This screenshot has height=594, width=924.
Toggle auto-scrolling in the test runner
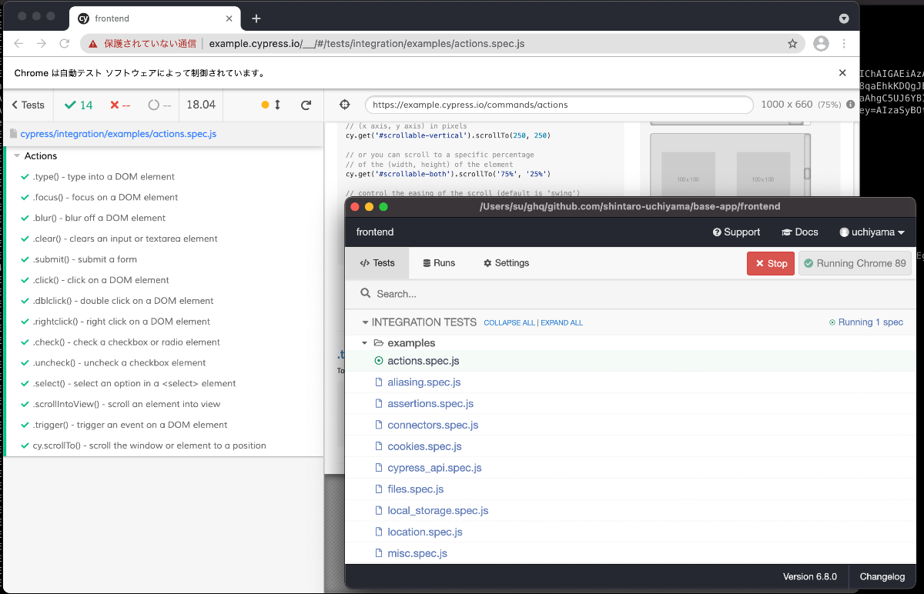point(271,105)
